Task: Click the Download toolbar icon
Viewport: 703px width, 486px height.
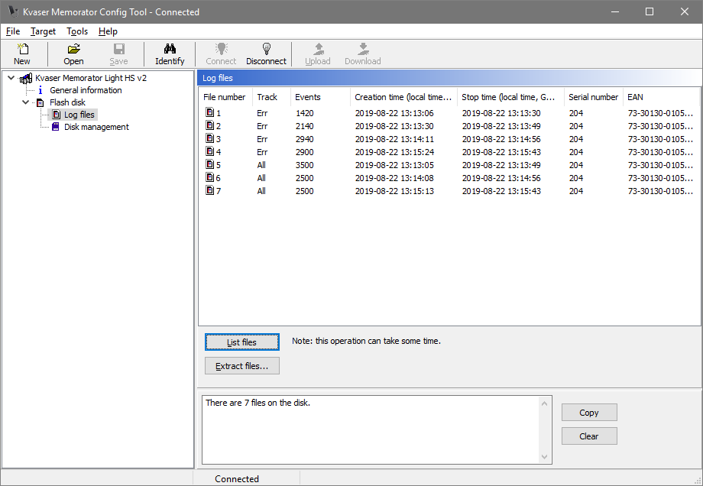Action: pyautogui.click(x=363, y=48)
